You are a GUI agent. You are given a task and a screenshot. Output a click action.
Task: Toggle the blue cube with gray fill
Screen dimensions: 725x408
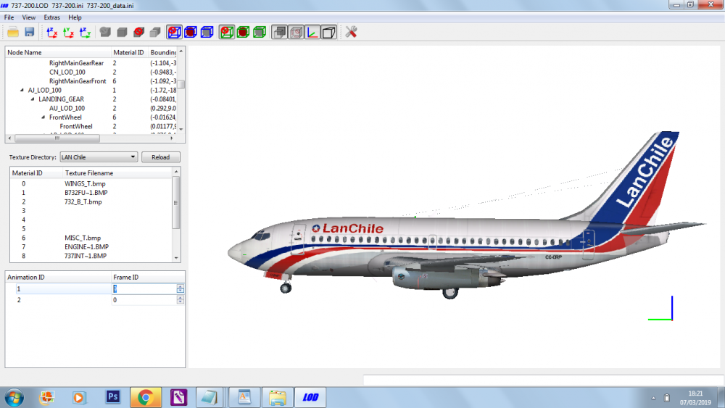[207, 32]
